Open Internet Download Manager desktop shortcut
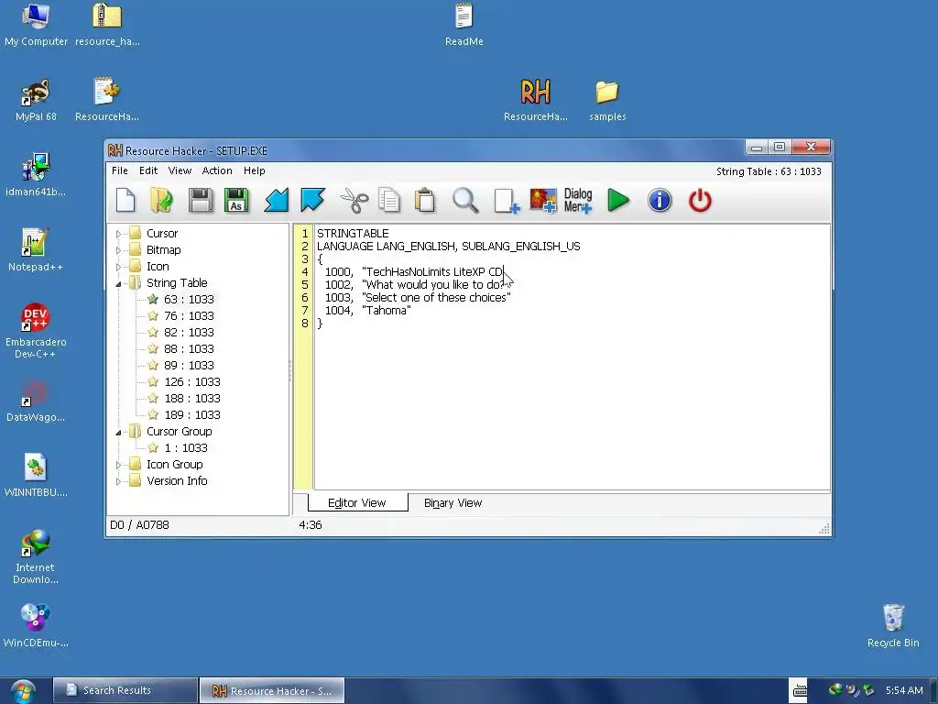 pos(36,556)
